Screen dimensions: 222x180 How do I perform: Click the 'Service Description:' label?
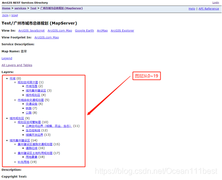coord(18,44)
